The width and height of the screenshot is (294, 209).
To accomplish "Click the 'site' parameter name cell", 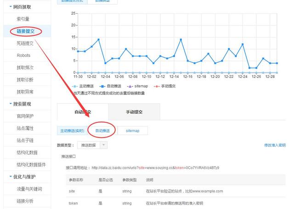I will (72, 191).
